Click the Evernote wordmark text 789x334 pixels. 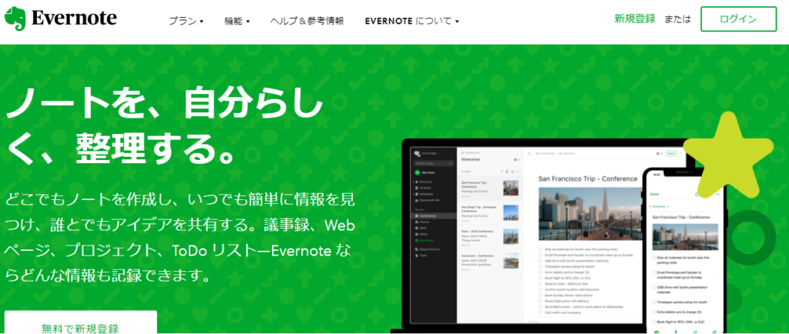point(74,18)
